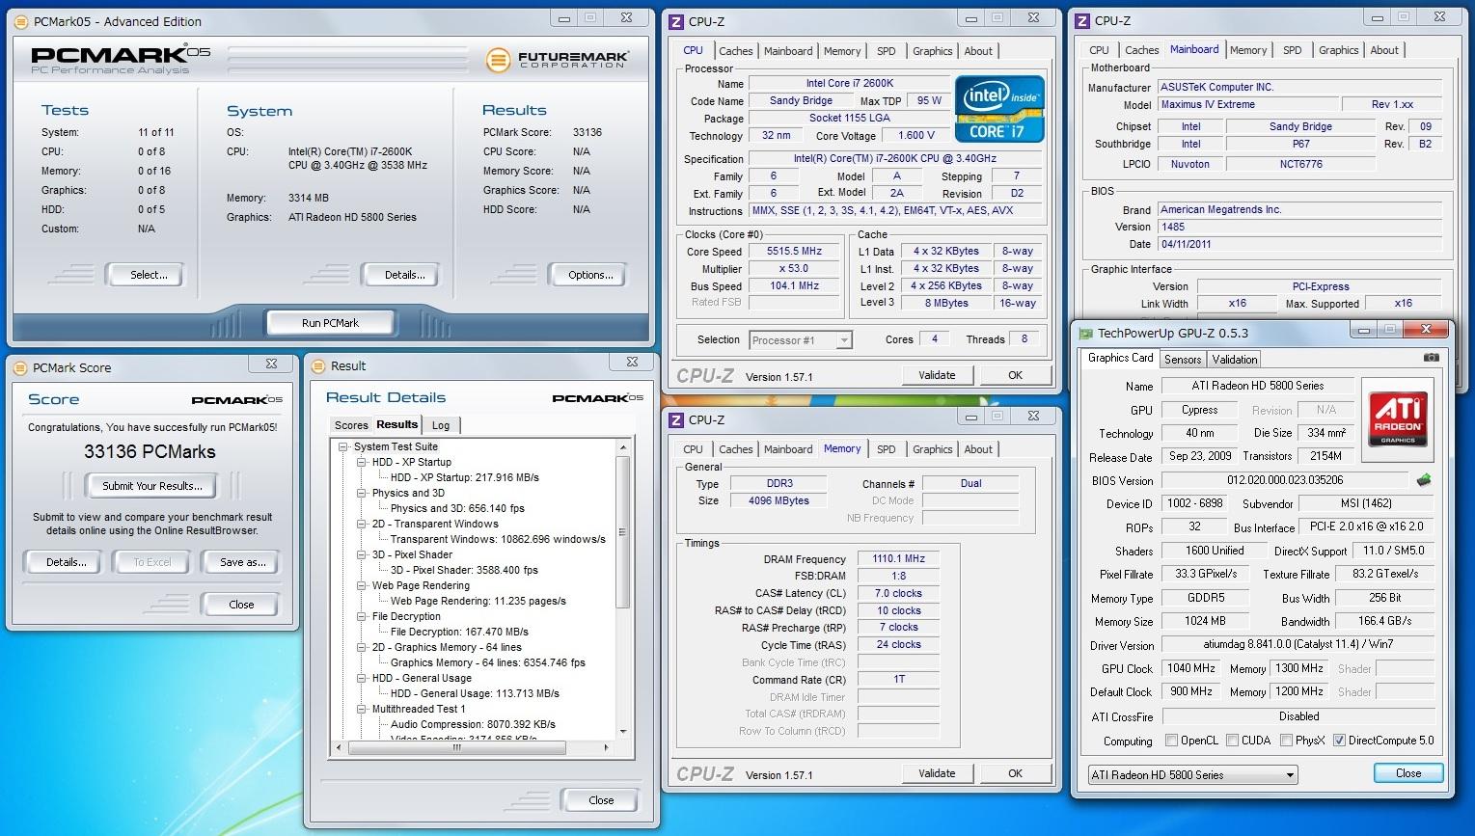Collapse the Web Page Rendering node
This screenshot has height=836, width=1475.
pos(362,585)
